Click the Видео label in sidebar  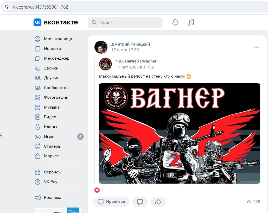(x=50, y=117)
